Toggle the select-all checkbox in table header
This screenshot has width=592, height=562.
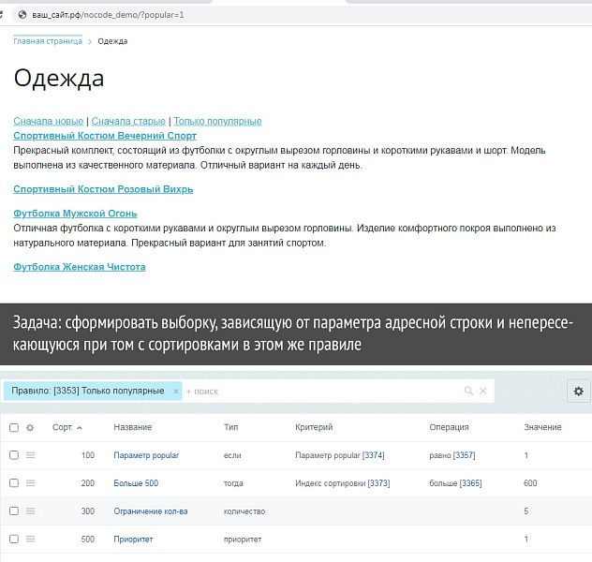[x=13, y=427]
